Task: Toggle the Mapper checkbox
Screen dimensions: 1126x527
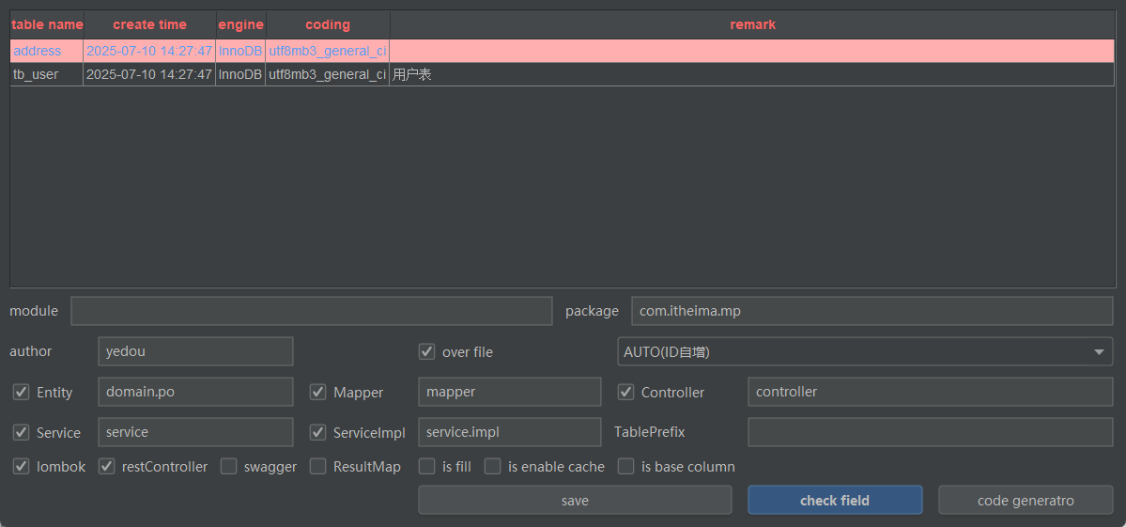Action: (318, 392)
